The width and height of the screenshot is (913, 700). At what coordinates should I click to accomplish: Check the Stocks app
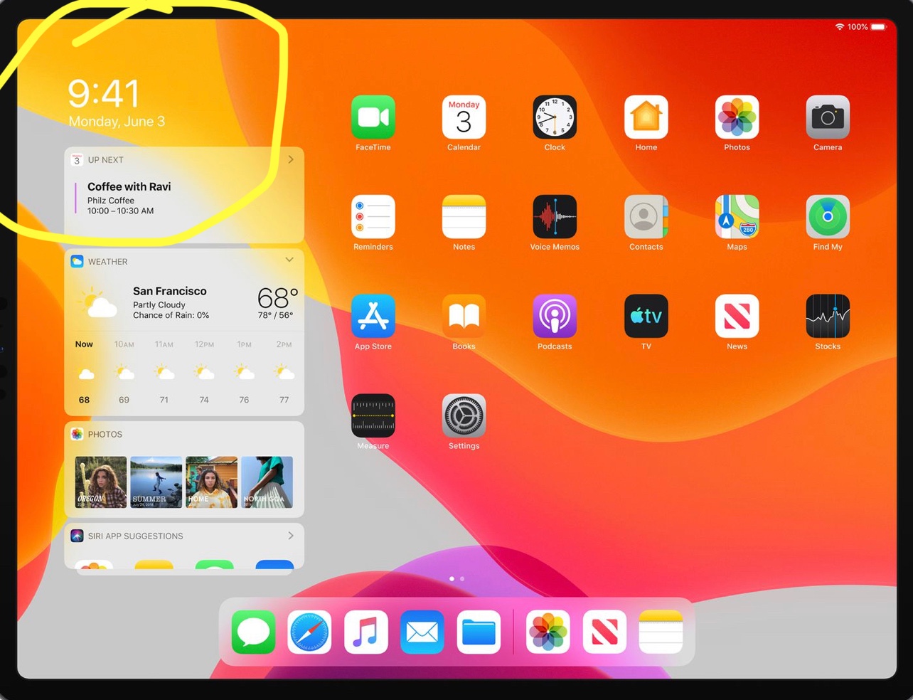[x=828, y=317]
